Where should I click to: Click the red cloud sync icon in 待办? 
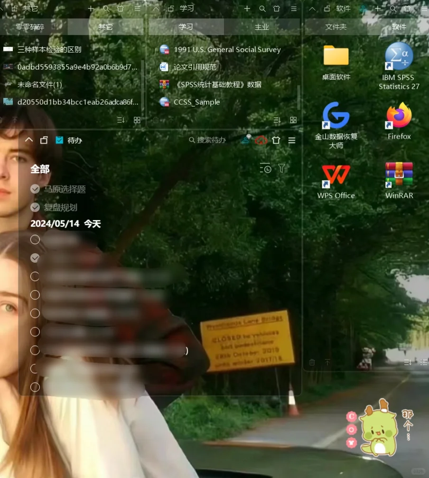pos(261,140)
